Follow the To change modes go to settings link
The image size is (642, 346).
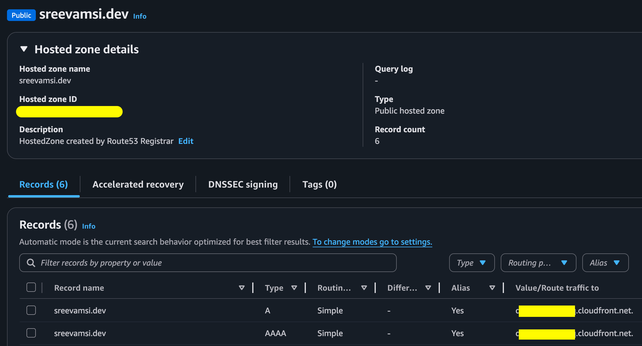click(372, 242)
